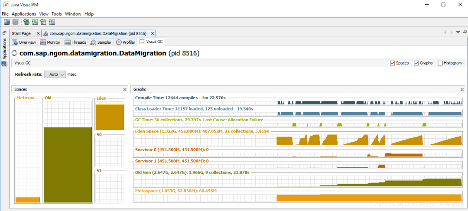Open the Tools menu

pyautogui.click(x=56, y=14)
